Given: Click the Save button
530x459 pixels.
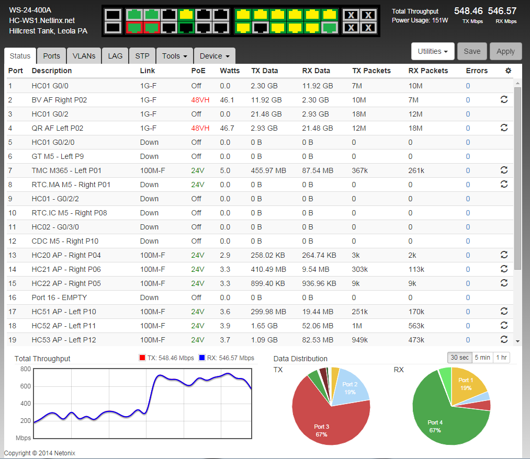Looking at the screenshot, I should (x=472, y=51).
